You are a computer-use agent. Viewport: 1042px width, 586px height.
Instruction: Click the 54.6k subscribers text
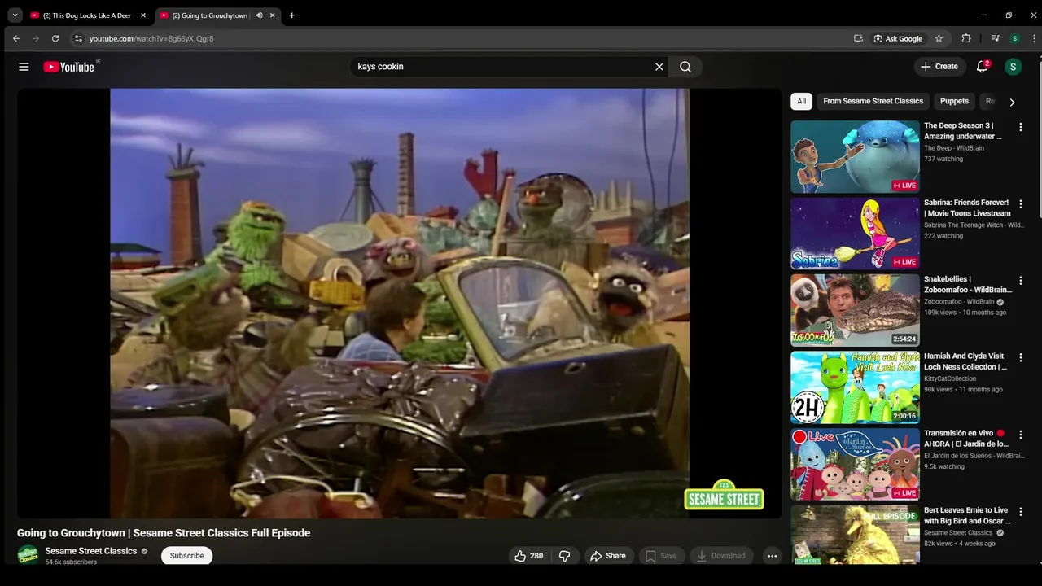[71, 562]
